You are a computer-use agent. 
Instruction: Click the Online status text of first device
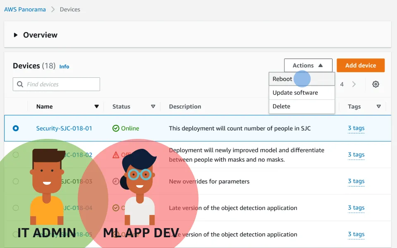click(x=130, y=128)
